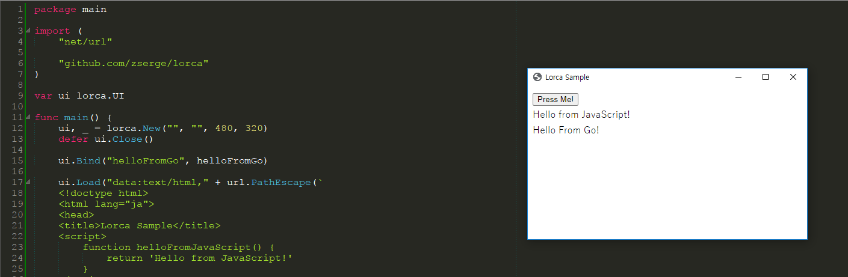Click line number 9 in the gutter
848x277 pixels.
click(x=20, y=96)
